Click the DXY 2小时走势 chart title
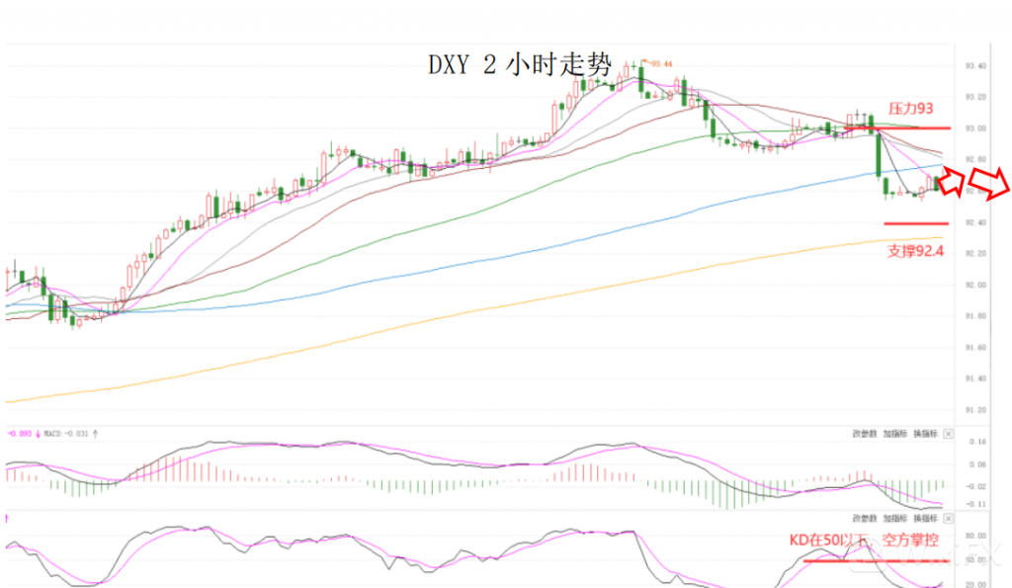1012x588 pixels. (x=520, y=64)
